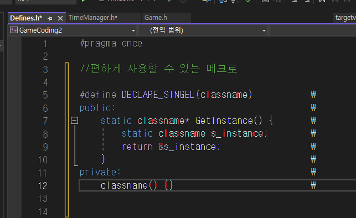Click the #pragma once line
This screenshot has width=356, height=218.
pos(111,43)
